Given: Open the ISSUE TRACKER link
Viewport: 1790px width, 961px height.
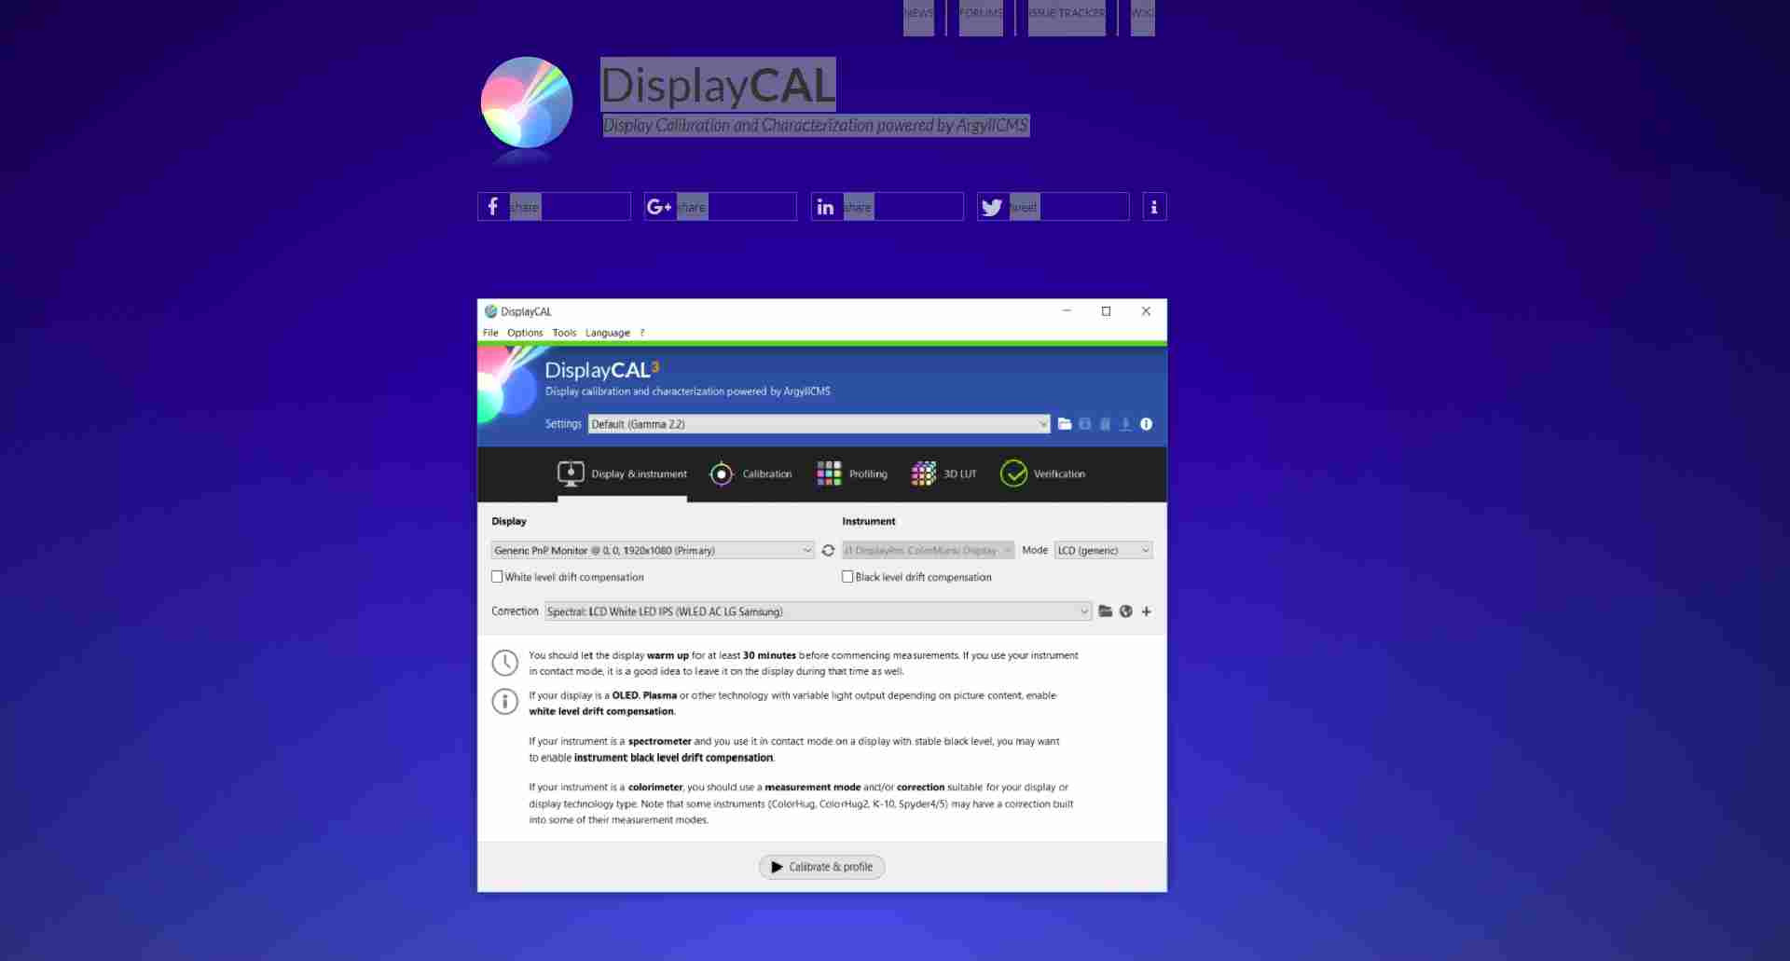Looking at the screenshot, I should click(1067, 13).
